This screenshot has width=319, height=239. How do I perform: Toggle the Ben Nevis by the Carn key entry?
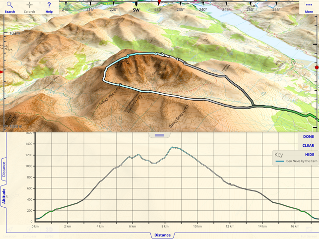pos(296,161)
